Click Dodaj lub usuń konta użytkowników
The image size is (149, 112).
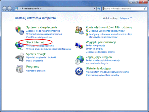click(107, 31)
